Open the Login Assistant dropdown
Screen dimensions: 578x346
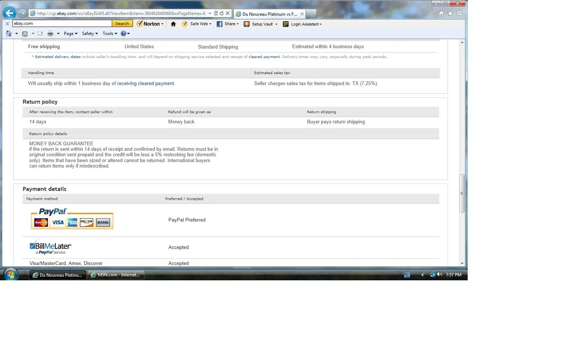(302, 24)
